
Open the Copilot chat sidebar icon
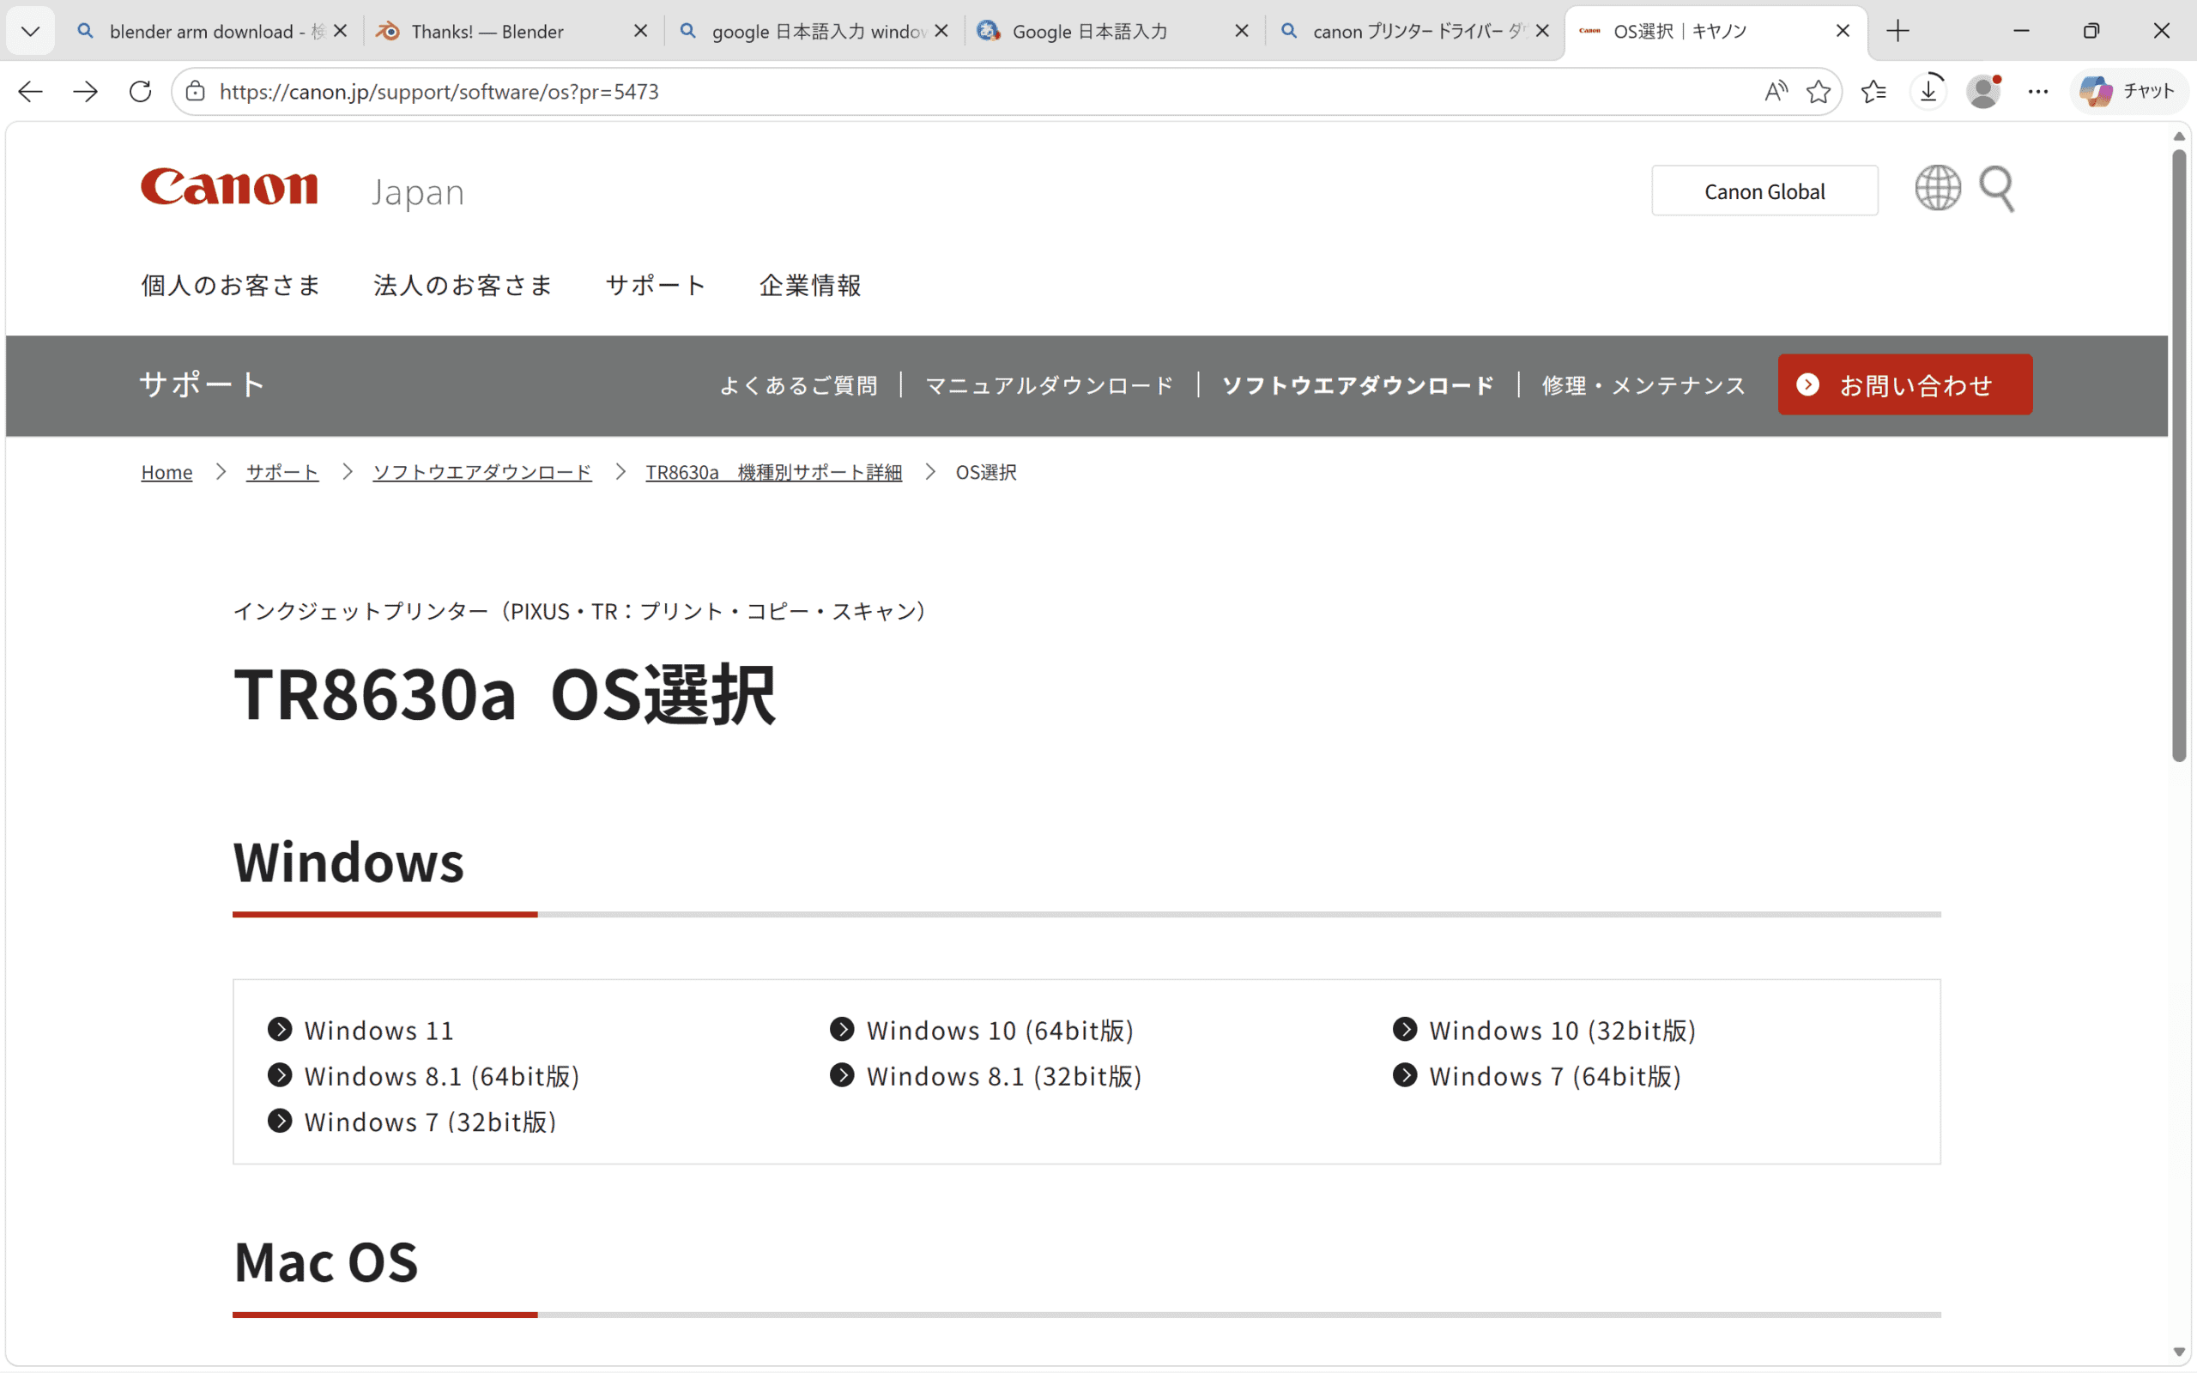2128,91
